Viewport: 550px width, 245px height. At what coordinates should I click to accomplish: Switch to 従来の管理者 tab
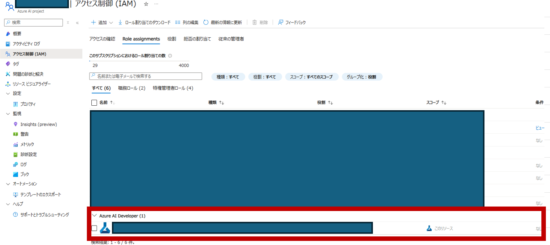(231, 39)
